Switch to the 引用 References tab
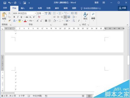 click(x=48, y=8)
